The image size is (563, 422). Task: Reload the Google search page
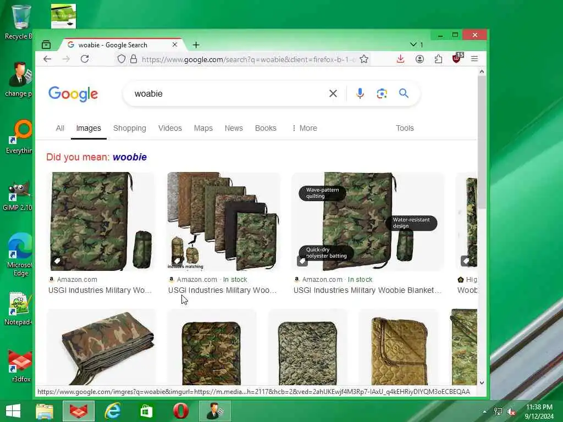tap(85, 59)
